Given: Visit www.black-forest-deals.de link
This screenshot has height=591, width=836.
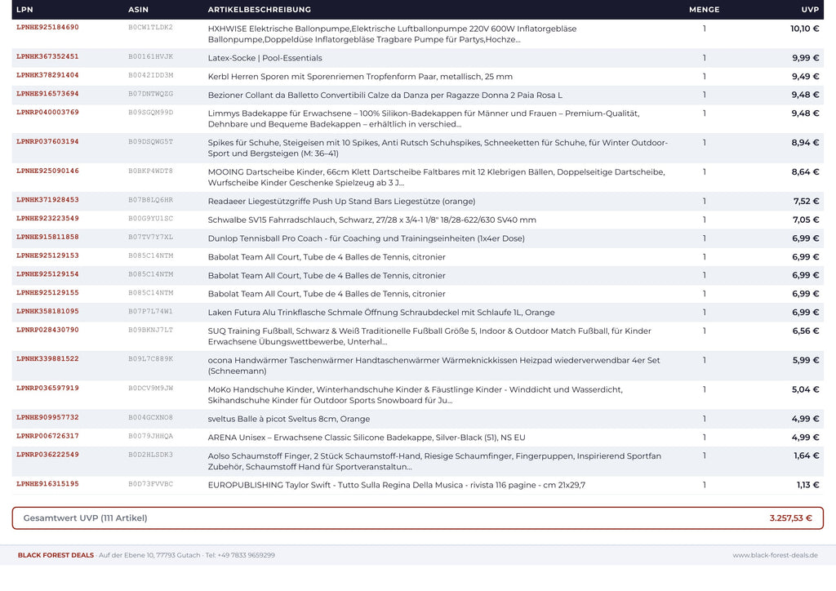Looking at the screenshot, I should [x=775, y=555].
